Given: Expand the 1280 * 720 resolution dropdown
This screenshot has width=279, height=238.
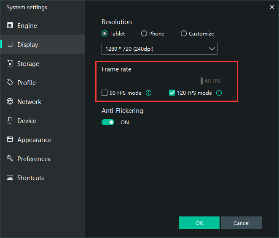Looking at the screenshot, I should pos(159,49).
